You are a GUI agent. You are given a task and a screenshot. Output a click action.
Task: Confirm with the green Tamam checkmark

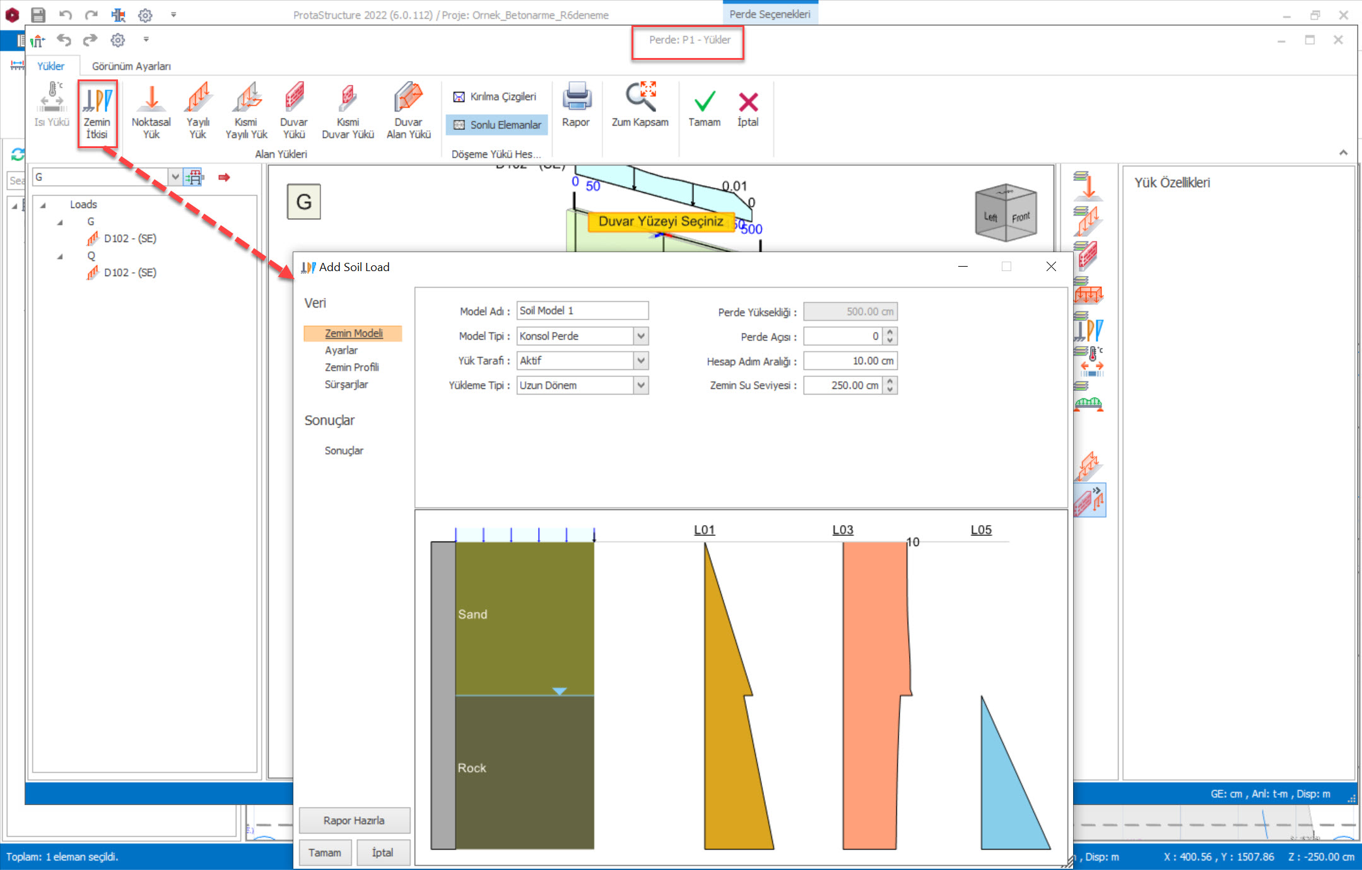[704, 108]
